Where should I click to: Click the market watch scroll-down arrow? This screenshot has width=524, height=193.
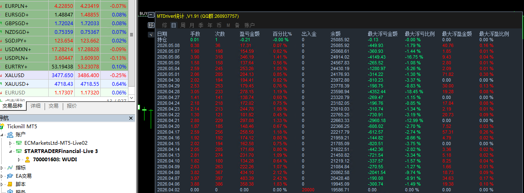tap(132, 98)
